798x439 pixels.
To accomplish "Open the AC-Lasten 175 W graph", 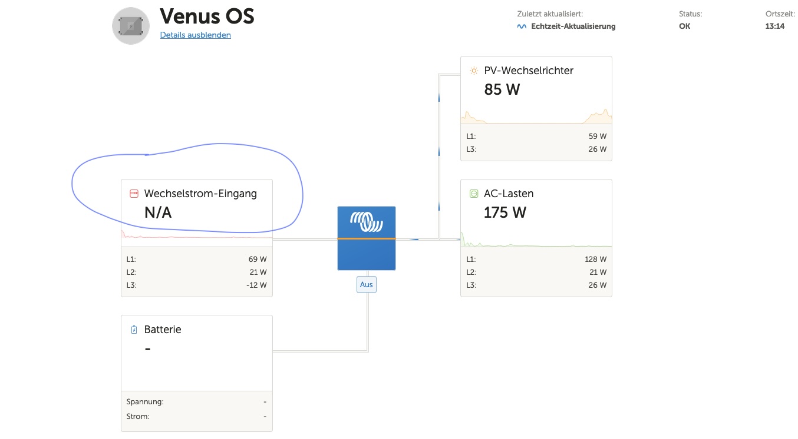I will coord(536,238).
